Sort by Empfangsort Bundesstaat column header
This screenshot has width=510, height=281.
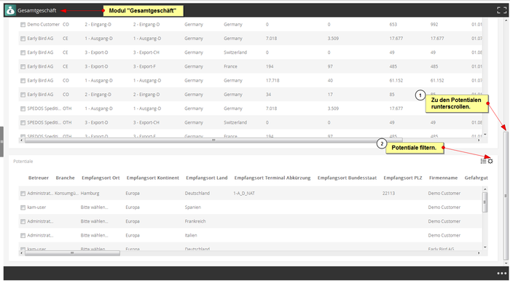(347, 178)
